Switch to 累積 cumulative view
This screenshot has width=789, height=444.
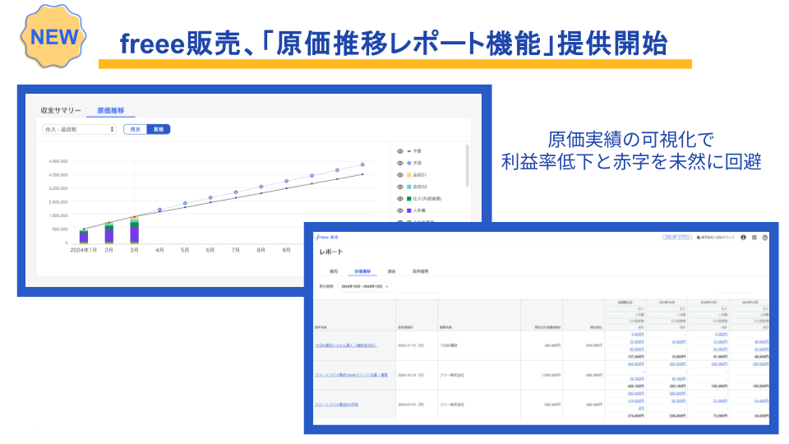(x=158, y=129)
